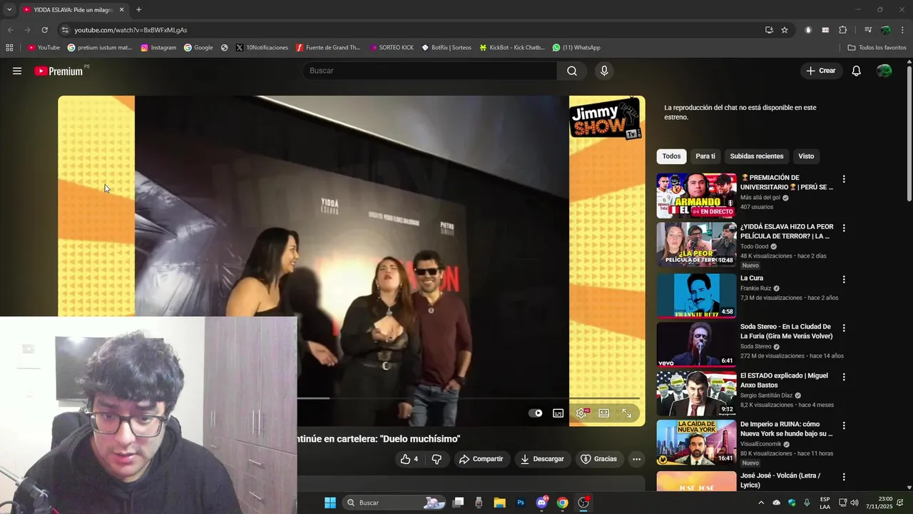Screen dimensions: 913x514
Task: Open Discord from the taskbar
Action: [541, 503]
